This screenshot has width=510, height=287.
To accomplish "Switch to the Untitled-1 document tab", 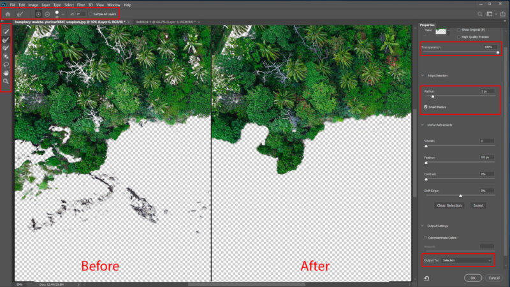I will (x=166, y=22).
